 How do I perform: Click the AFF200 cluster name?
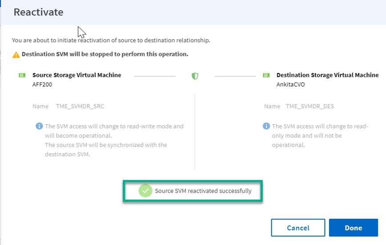click(x=42, y=84)
